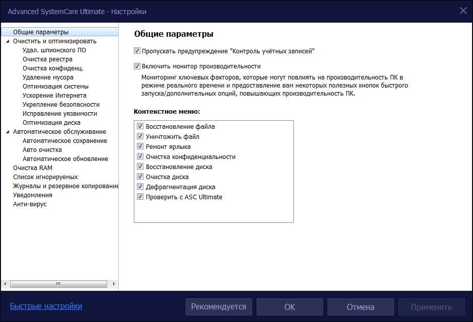This screenshot has width=473, height=322.
Task: Open 'Удал. шпионского ПО' settings
Action: (54, 50)
